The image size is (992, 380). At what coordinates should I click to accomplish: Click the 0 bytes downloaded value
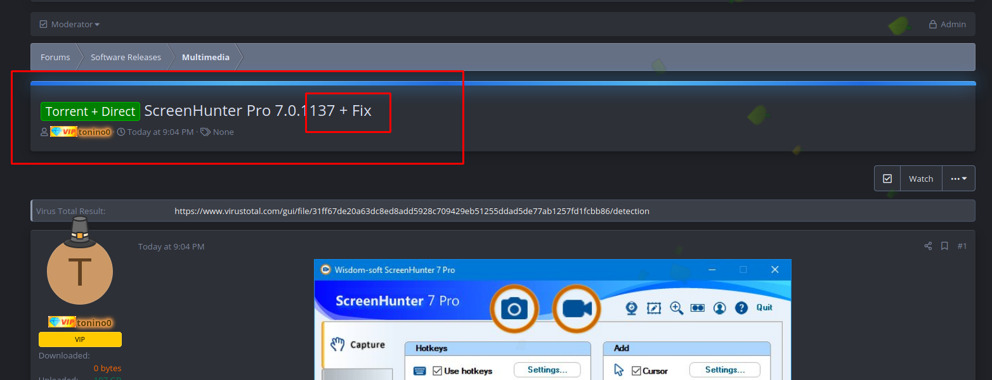click(107, 368)
